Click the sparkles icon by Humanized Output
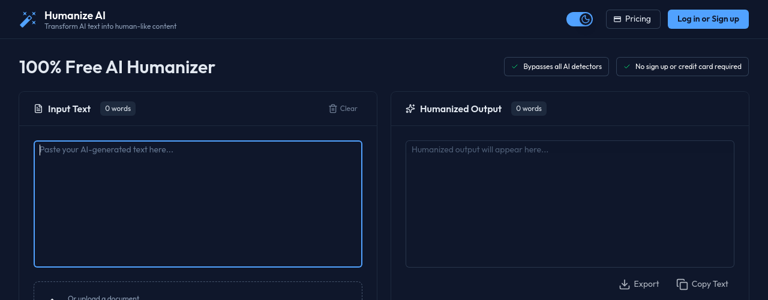This screenshot has width=768, height=300. coord(410,109)
